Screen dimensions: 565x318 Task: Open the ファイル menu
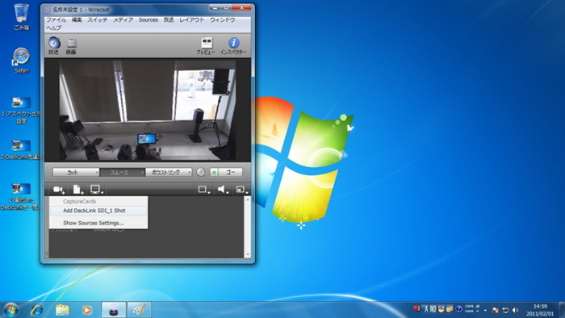pyautogui.click(x=56, y=20)
